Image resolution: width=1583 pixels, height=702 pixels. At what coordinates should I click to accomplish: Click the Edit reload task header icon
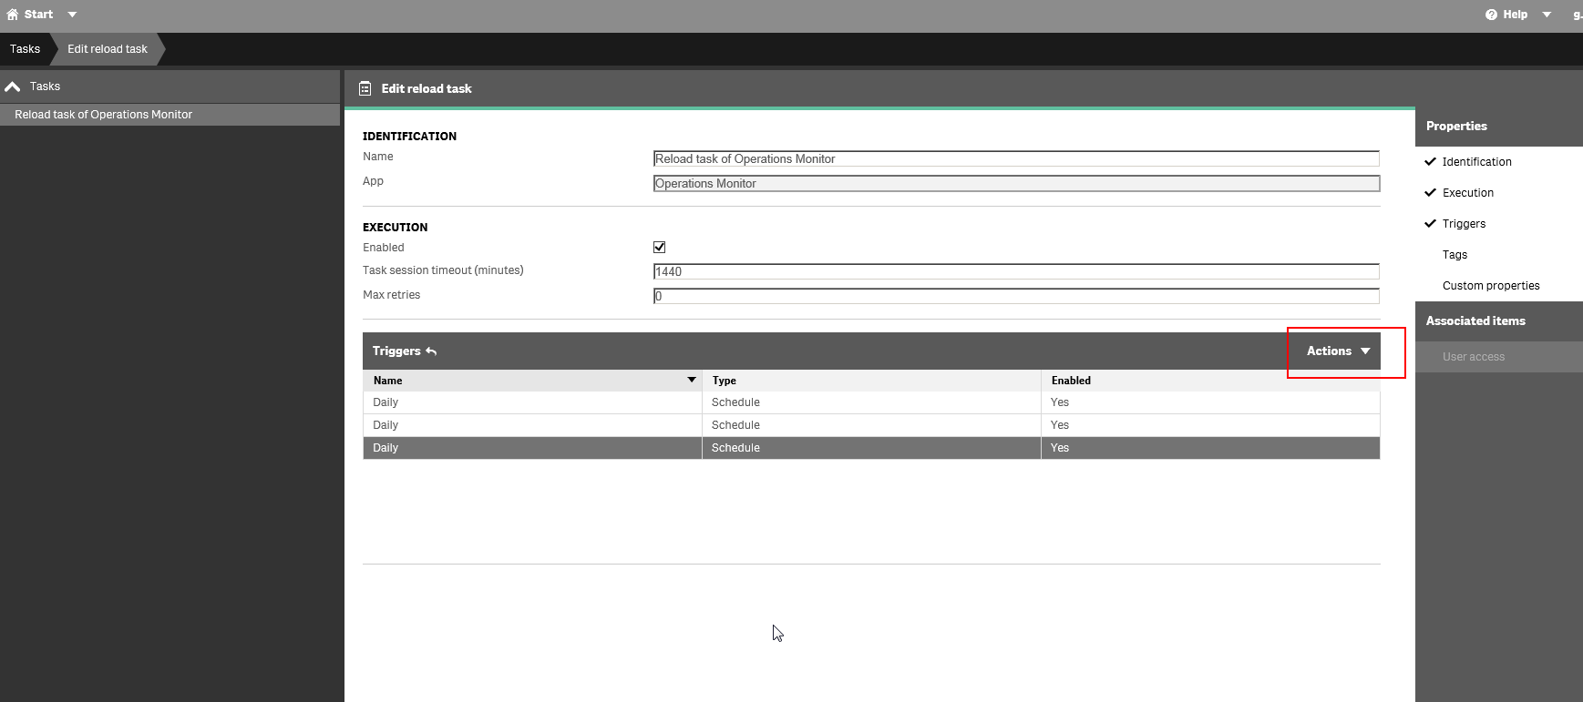(365, 88)
